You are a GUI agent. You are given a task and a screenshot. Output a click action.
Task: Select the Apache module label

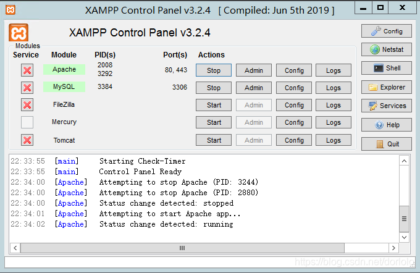coord(64,69)
